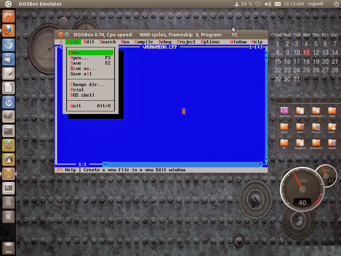
Task: Open the TC folder in the folder widget
Action: tap(284, 143)
